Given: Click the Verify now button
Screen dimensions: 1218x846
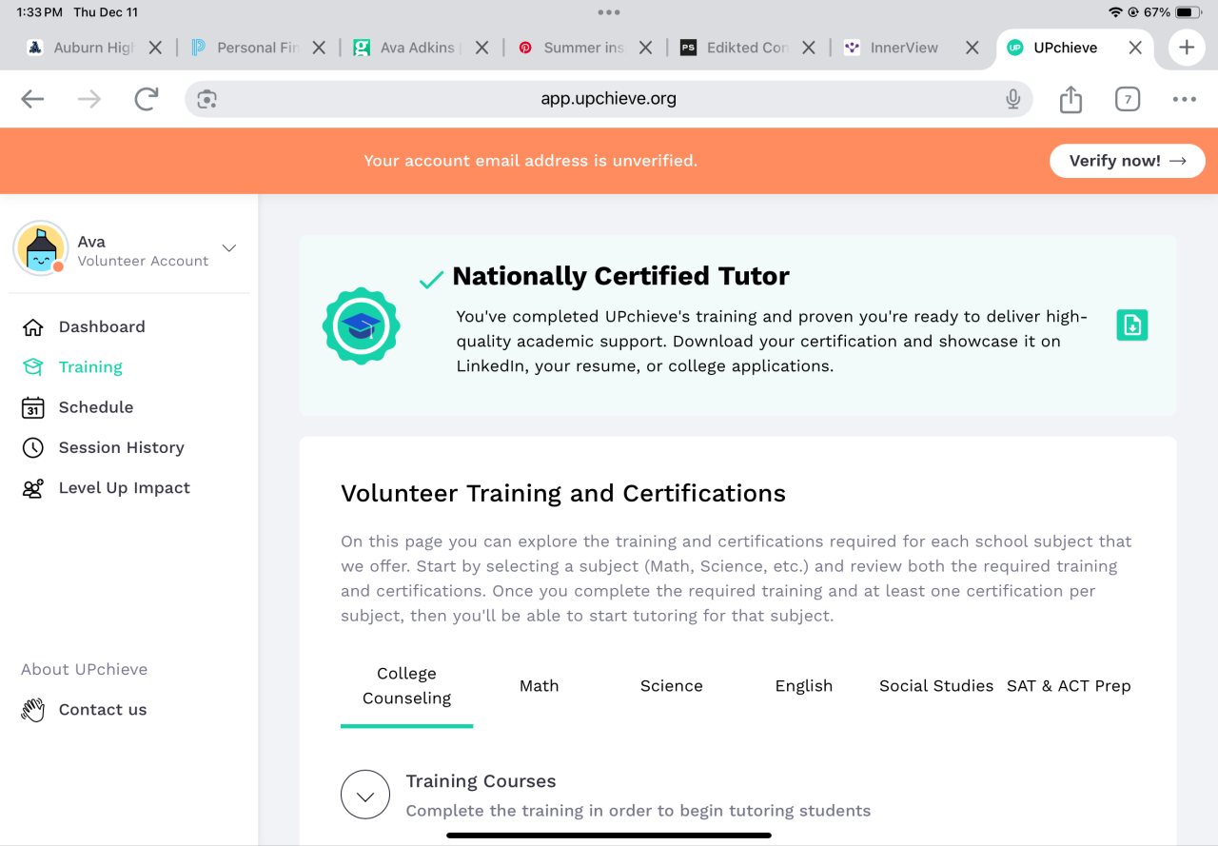Looking at the screenshot, I should point(1127,161).
